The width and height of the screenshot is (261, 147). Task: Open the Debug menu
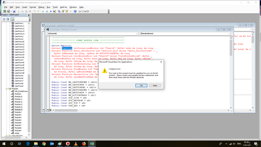point(41,7)
